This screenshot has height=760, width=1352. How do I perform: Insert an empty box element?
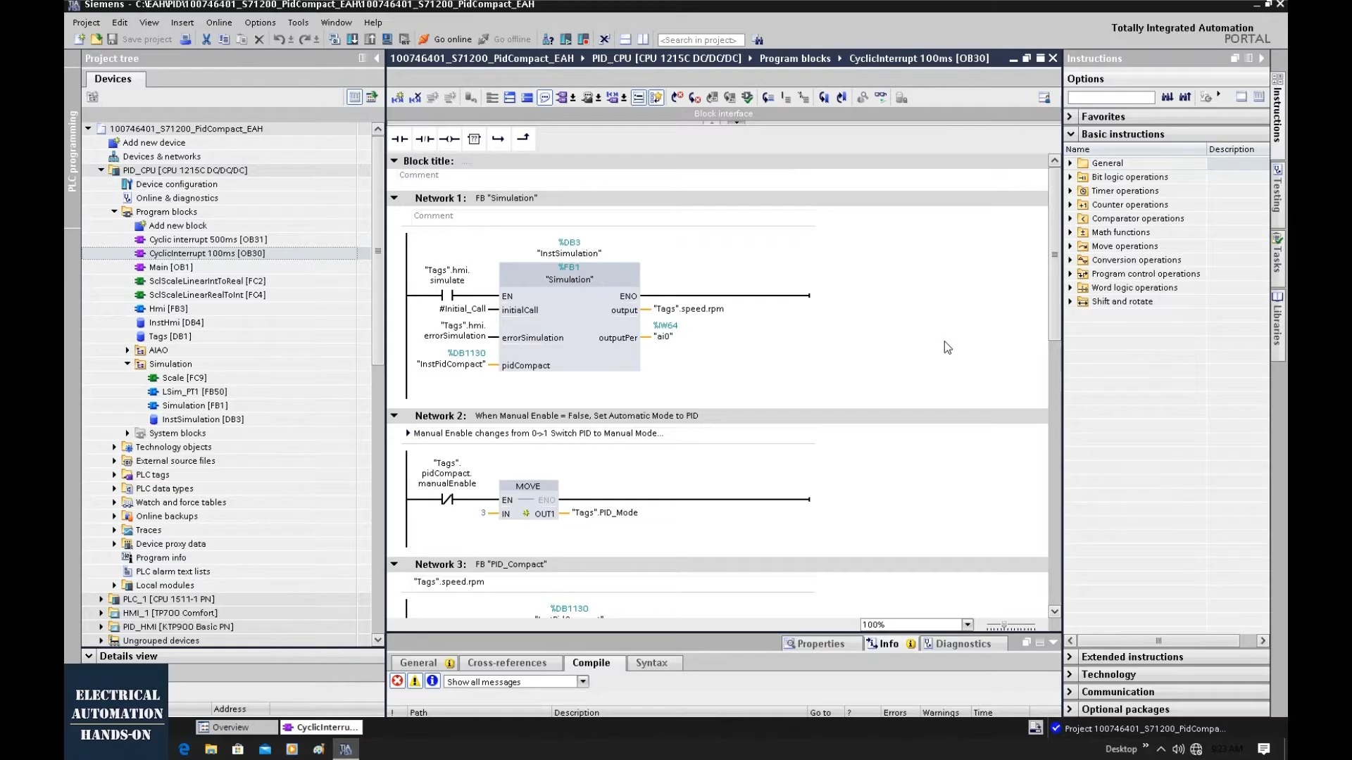[x=475, y=139]
